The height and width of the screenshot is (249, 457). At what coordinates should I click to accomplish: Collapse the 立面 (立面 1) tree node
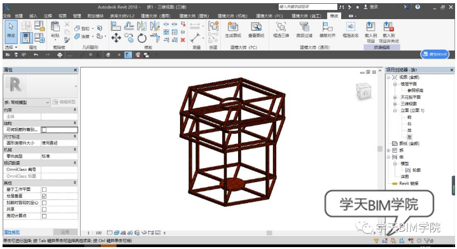pyautogui.click(x=395, y=111)
